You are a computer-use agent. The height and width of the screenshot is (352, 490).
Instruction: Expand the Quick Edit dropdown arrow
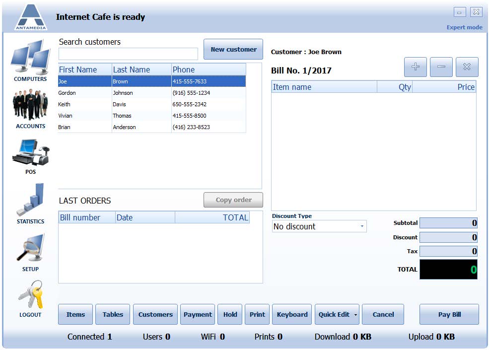(355, 315)
